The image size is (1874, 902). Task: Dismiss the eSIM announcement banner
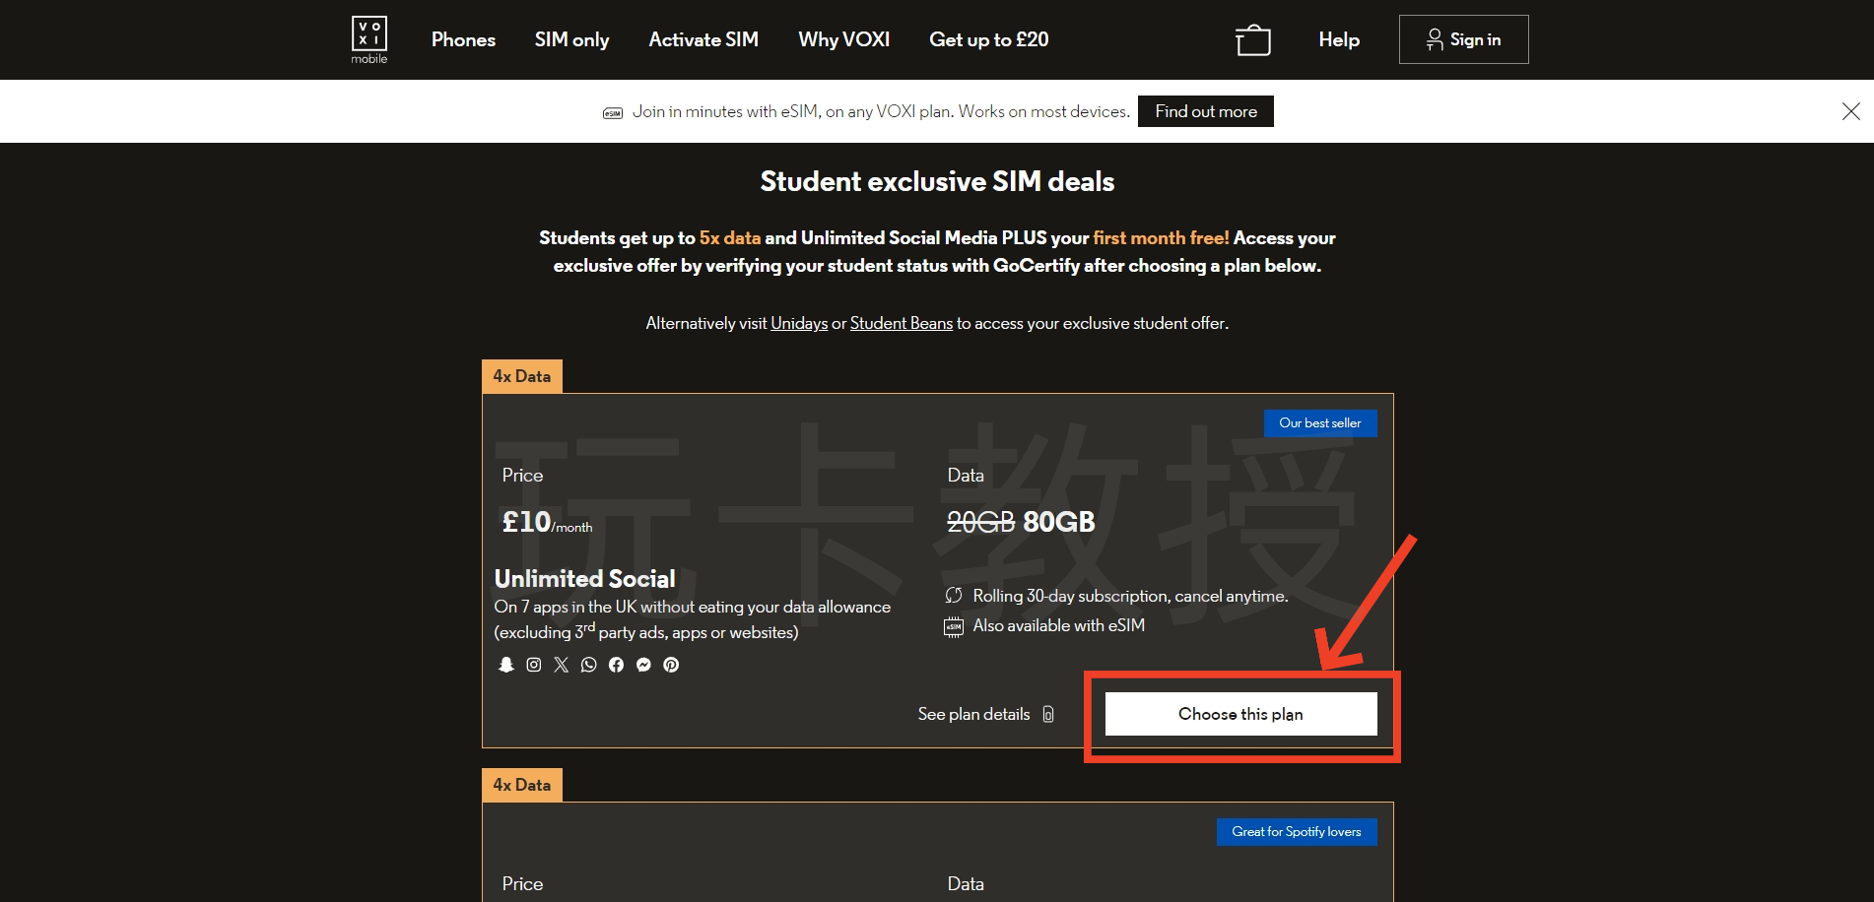pyautogui.click(x=1850, y=111)
